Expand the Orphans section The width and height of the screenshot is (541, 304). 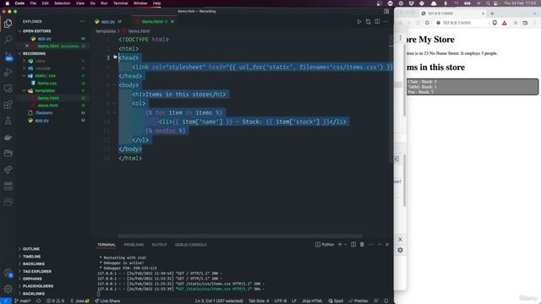click(32, 279)
